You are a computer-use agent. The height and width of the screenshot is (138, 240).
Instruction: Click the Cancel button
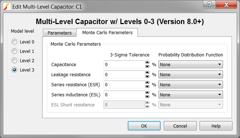(x=180, y=126)
